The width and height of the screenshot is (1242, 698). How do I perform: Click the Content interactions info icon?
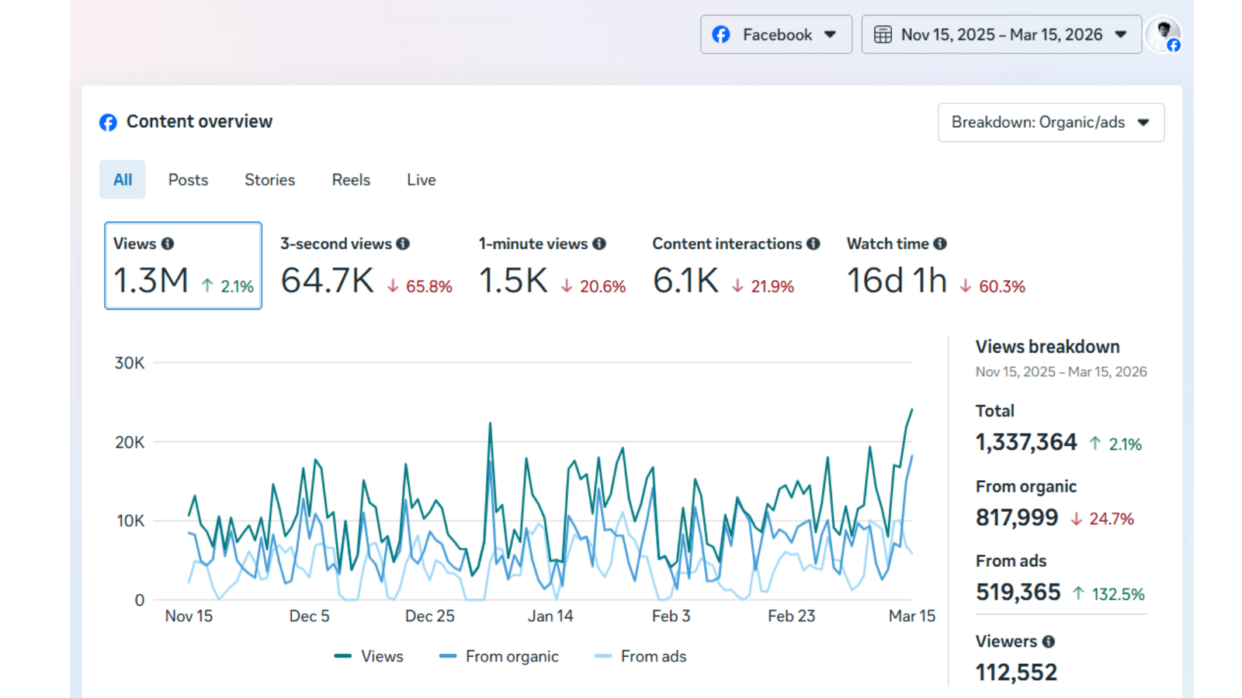[814, 244]
